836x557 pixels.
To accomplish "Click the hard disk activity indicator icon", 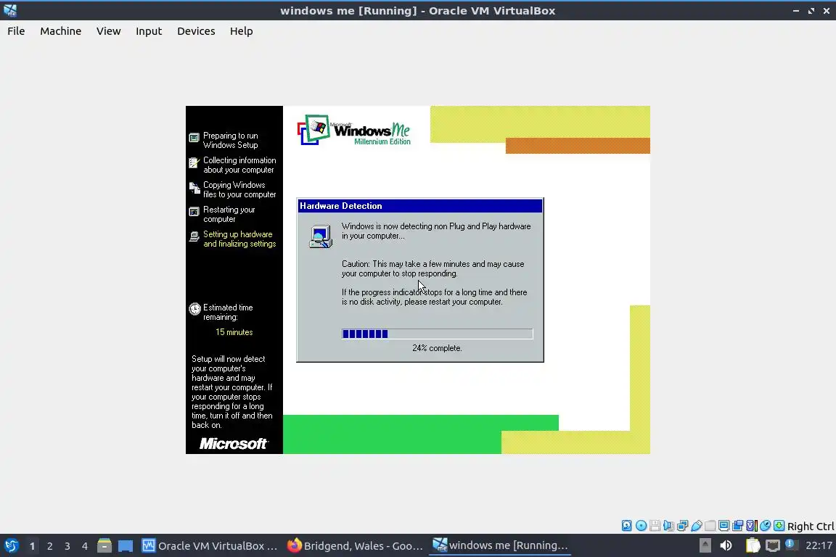I will tap(627, 526).
